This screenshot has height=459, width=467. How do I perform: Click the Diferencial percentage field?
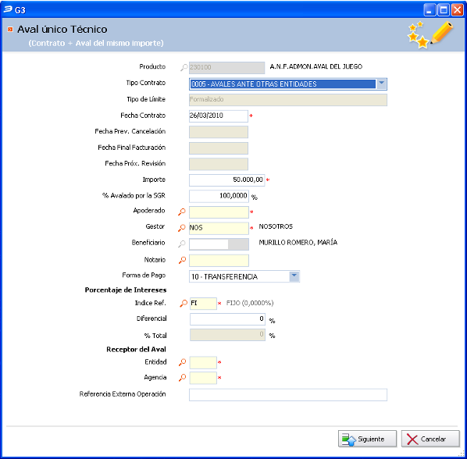click(227, 319)
